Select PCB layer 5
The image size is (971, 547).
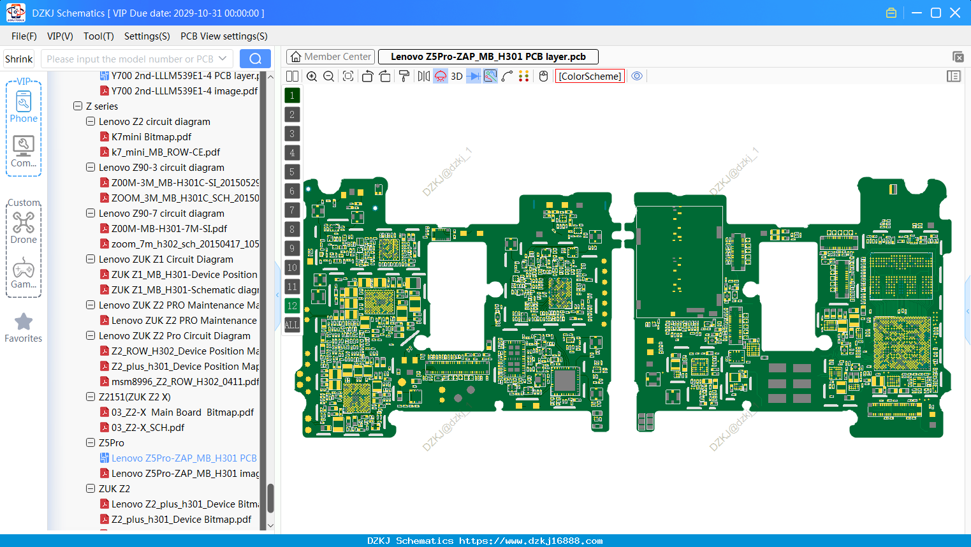point(292,172)
